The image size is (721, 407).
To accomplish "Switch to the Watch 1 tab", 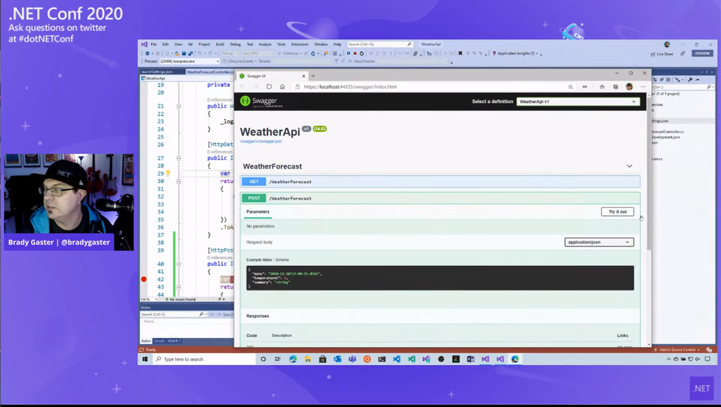I will click(174, 341).
